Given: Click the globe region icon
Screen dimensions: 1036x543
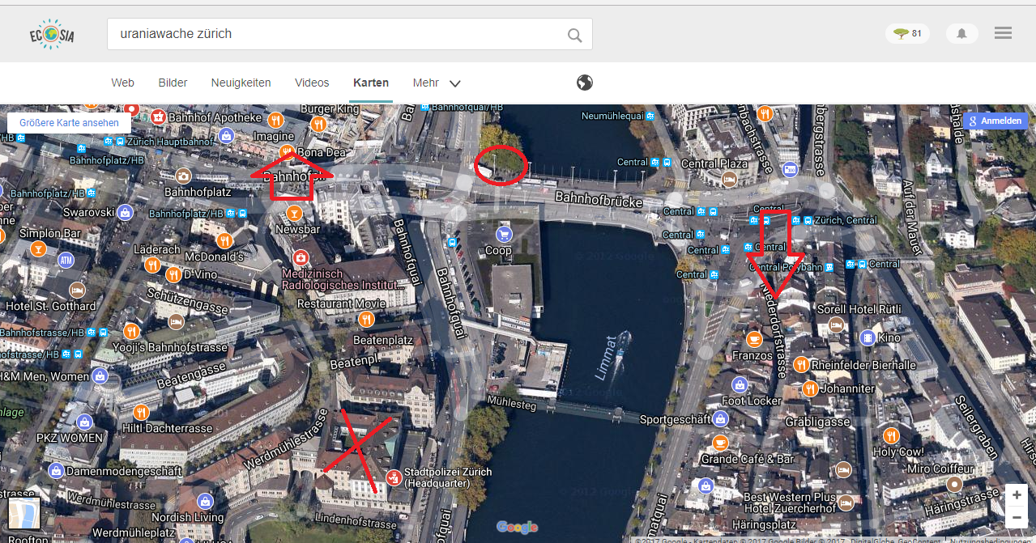Looking at the screenshot, I should pos(585,83).
